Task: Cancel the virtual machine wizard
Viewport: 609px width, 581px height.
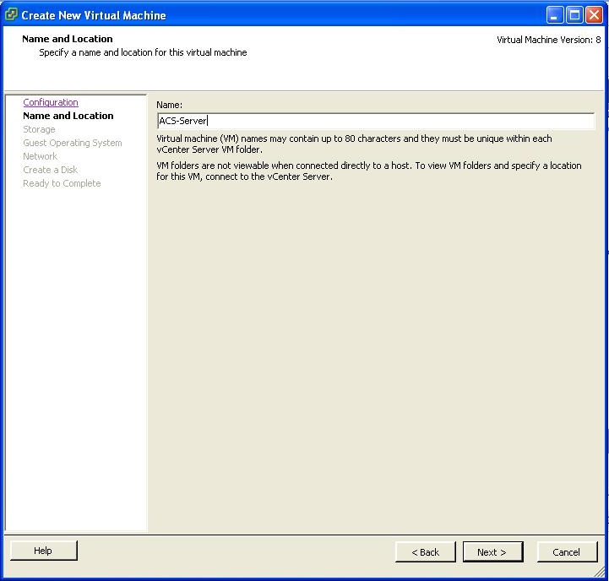Action: pos(566,551)
